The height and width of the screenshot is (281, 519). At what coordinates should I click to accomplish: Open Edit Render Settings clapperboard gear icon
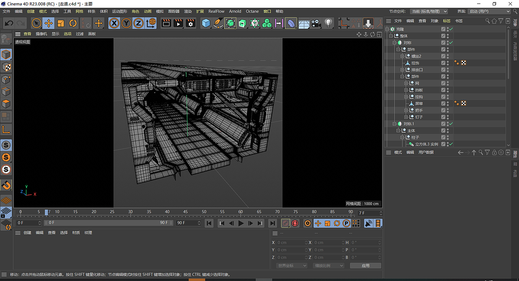(x=191, y=24)
